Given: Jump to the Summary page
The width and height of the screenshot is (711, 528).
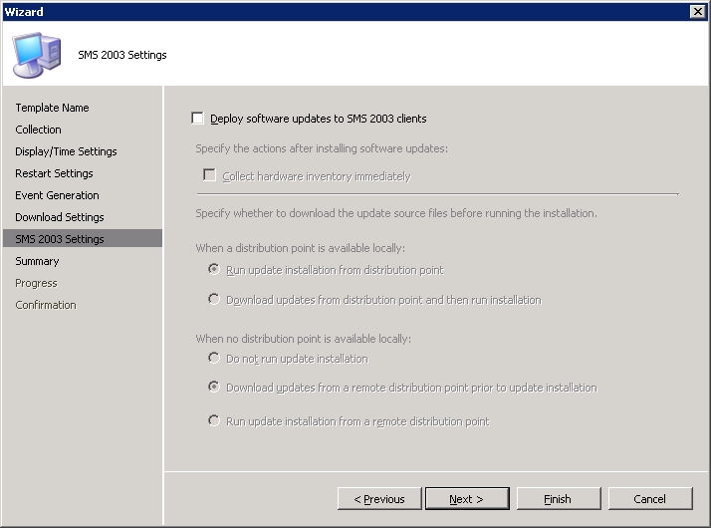Looking at the screenshot, I should point(37,261).
